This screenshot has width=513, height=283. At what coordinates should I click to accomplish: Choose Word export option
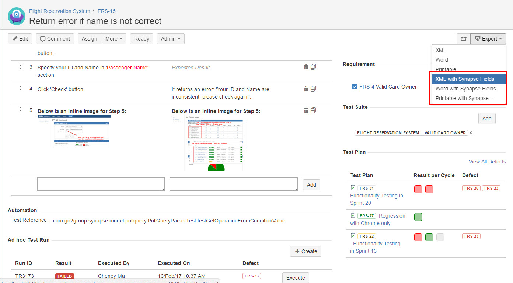(468, 60)
